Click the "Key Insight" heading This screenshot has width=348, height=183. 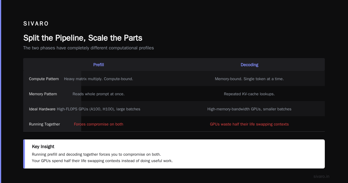click(x=43, y=147)
